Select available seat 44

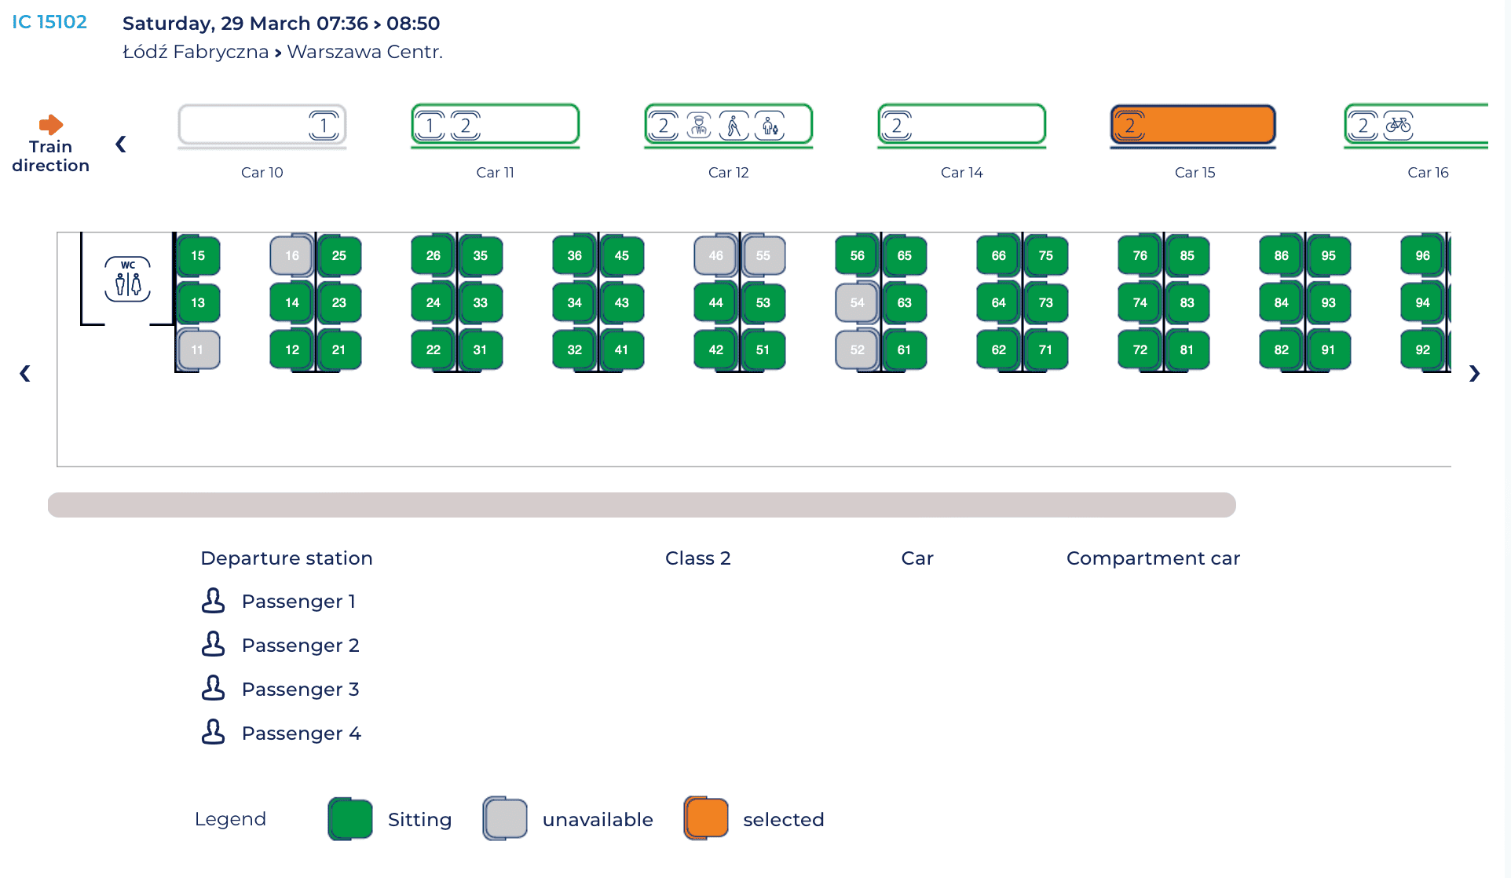click(715, 302)
